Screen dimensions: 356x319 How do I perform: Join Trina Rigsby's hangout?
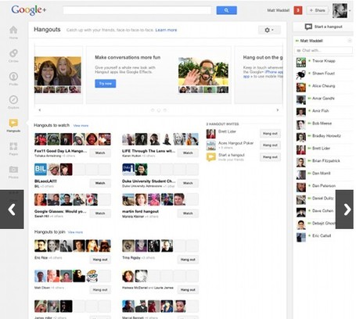point(188,260)
